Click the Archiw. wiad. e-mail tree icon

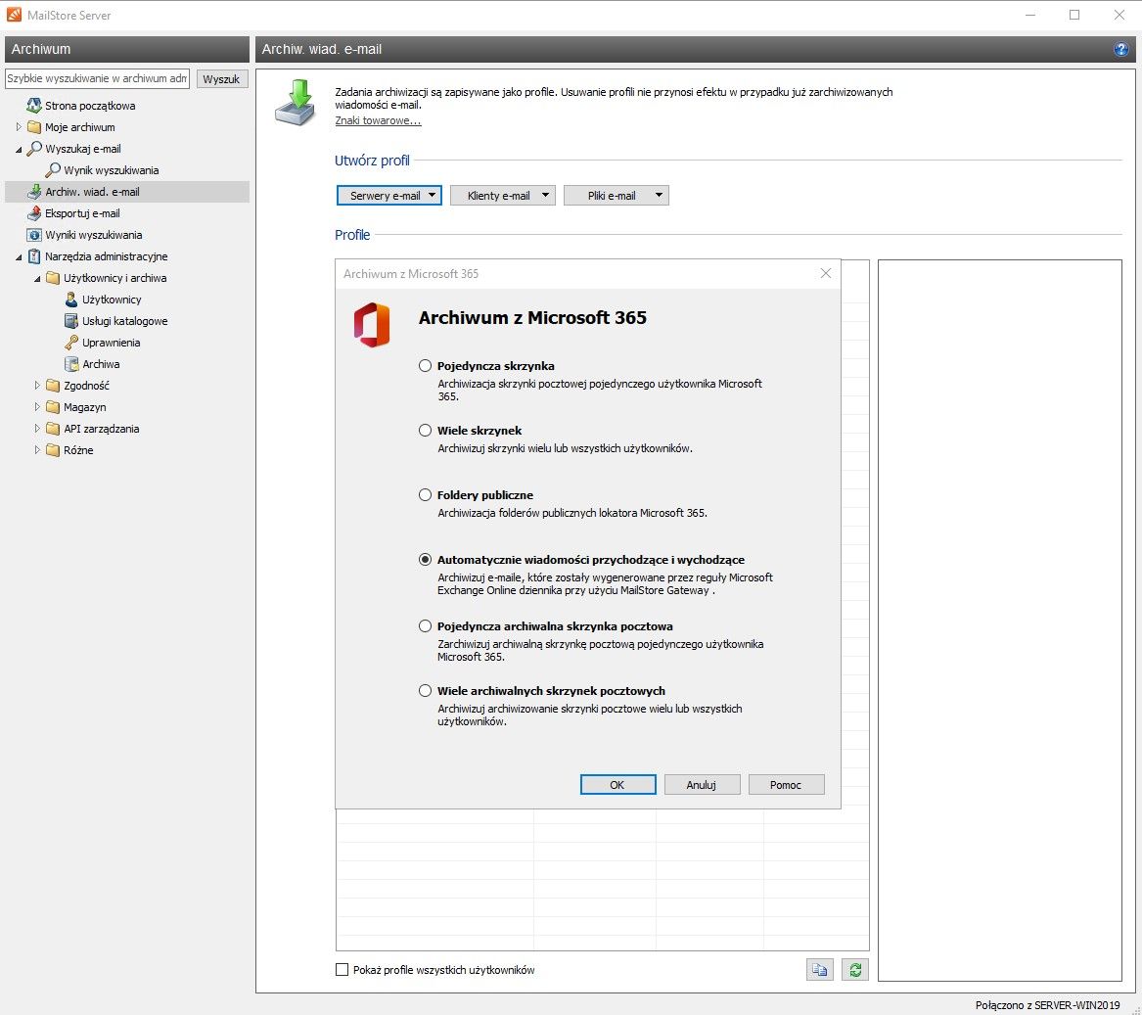(x=33, y=192)
